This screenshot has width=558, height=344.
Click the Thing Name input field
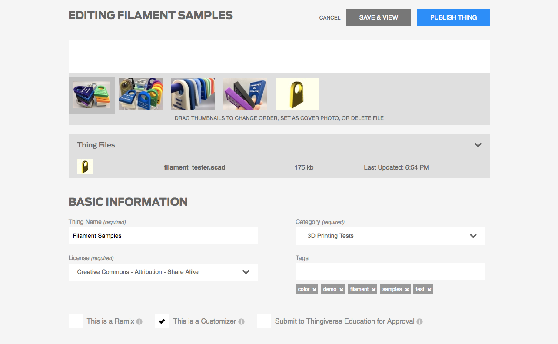pos(163,236)
